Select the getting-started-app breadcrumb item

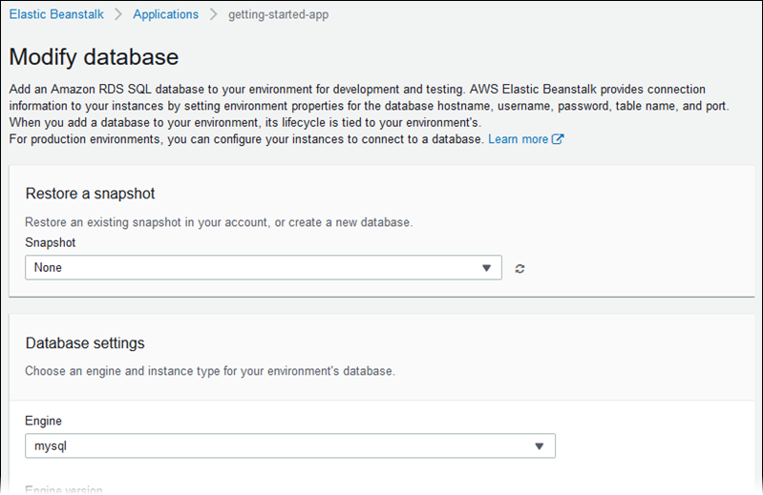tap(279, 14)
